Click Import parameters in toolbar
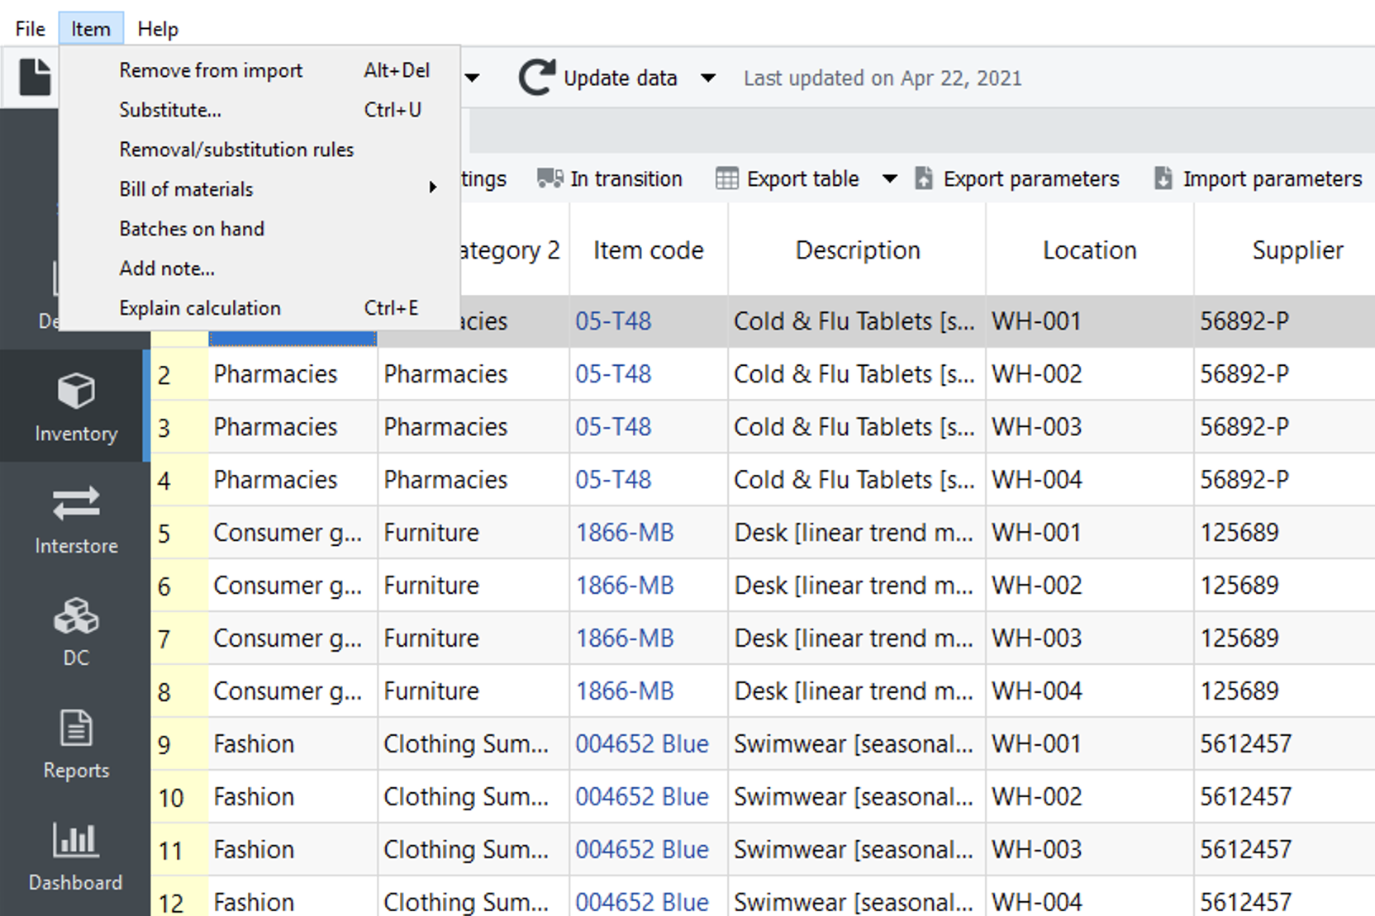This screenshot has width=1375, height=916. coord(1258,178)
